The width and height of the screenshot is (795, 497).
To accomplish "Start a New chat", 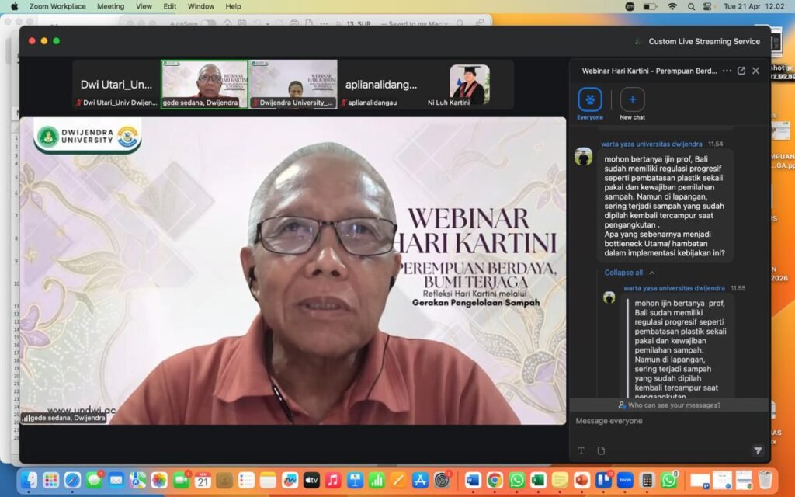I will [x=632, y=100].
